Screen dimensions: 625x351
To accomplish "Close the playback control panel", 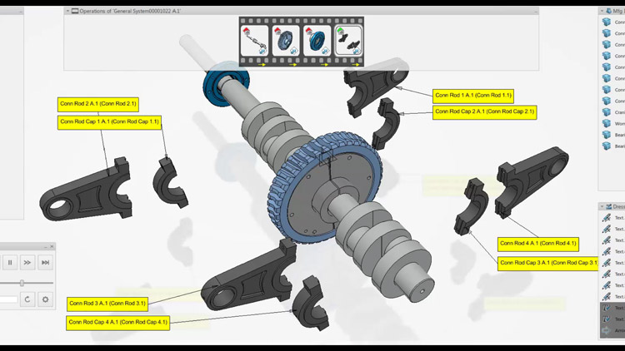I will click(x=52, y=247).
